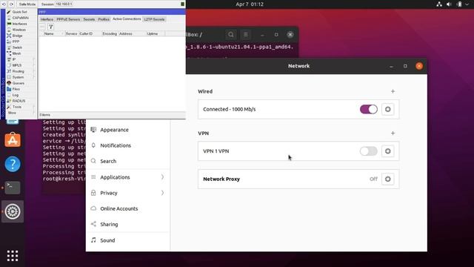Click the volume icon in top bar
This screenshot has height=267, width=474.
point(450,4)
